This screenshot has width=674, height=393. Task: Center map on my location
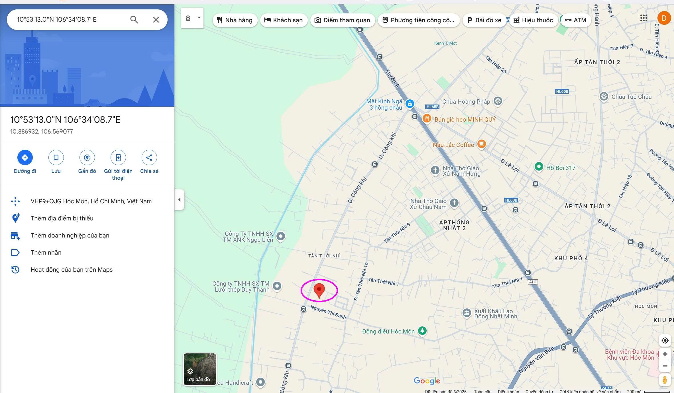tap(665, 340)
